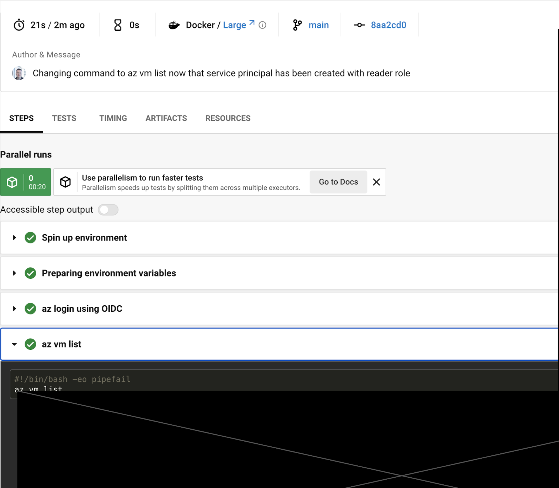
Task: Click the hourglass queue time icon
Action: pos(118,25)
